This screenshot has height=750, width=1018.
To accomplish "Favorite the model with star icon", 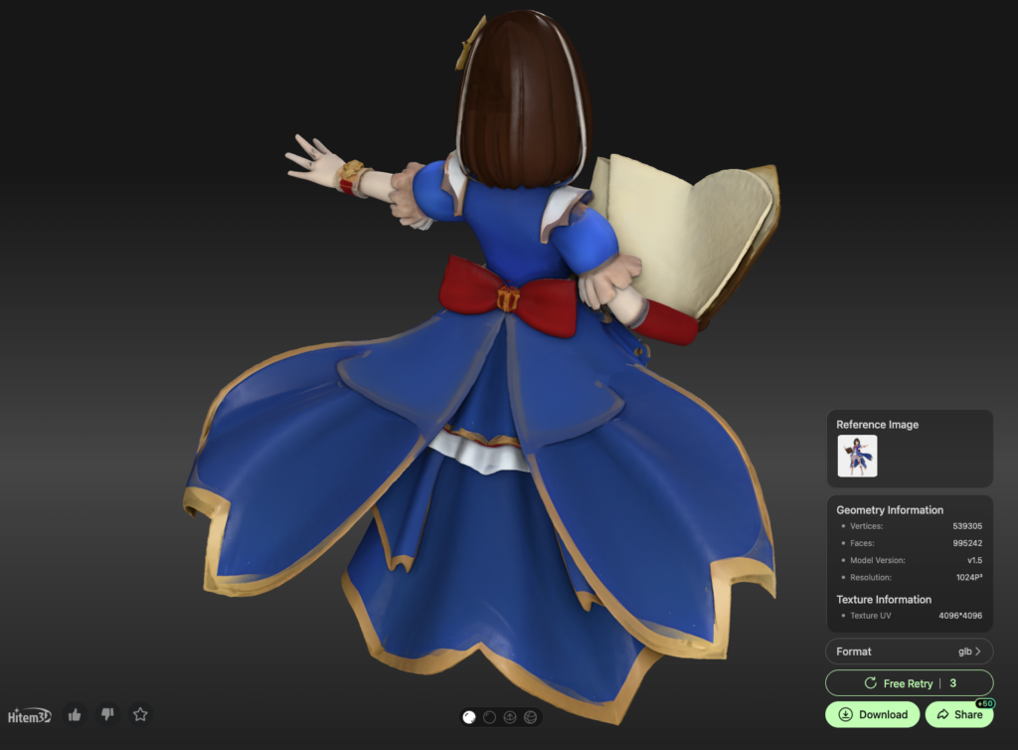I will 140,714.
